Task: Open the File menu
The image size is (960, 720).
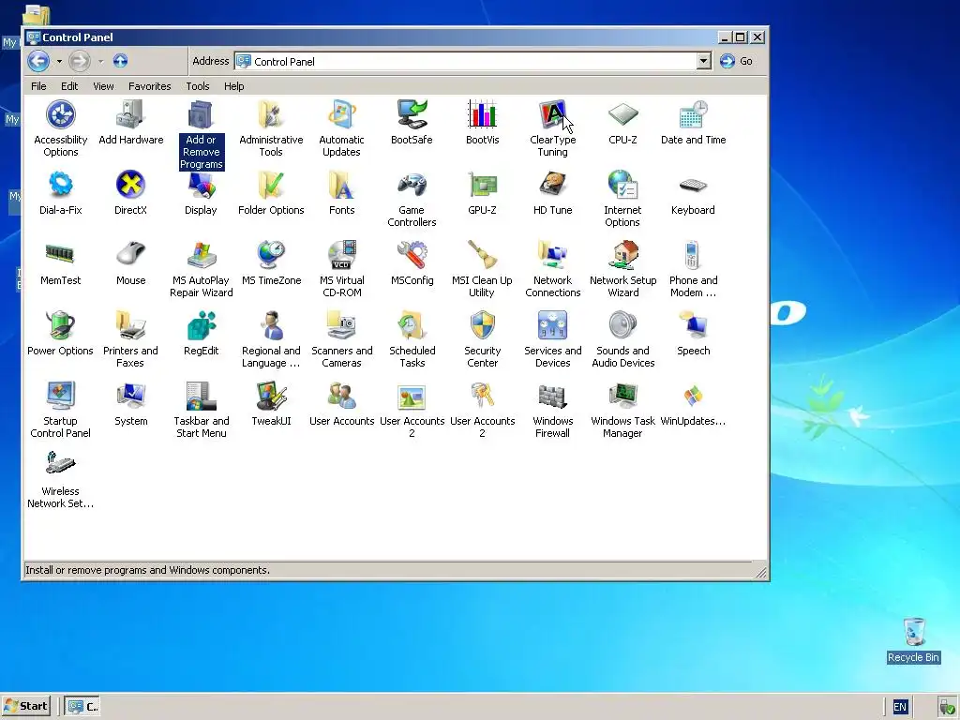Action: [38, 86]
